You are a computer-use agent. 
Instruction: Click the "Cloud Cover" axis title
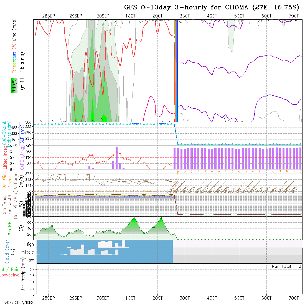click(x=7, y=252)
